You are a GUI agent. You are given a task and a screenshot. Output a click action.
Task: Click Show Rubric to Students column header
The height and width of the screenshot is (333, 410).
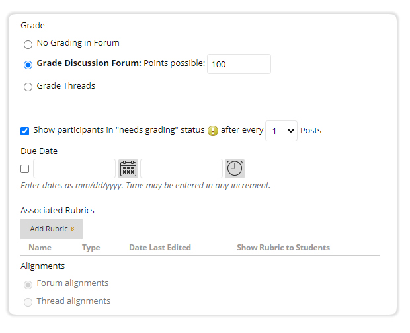pos(284,248)
